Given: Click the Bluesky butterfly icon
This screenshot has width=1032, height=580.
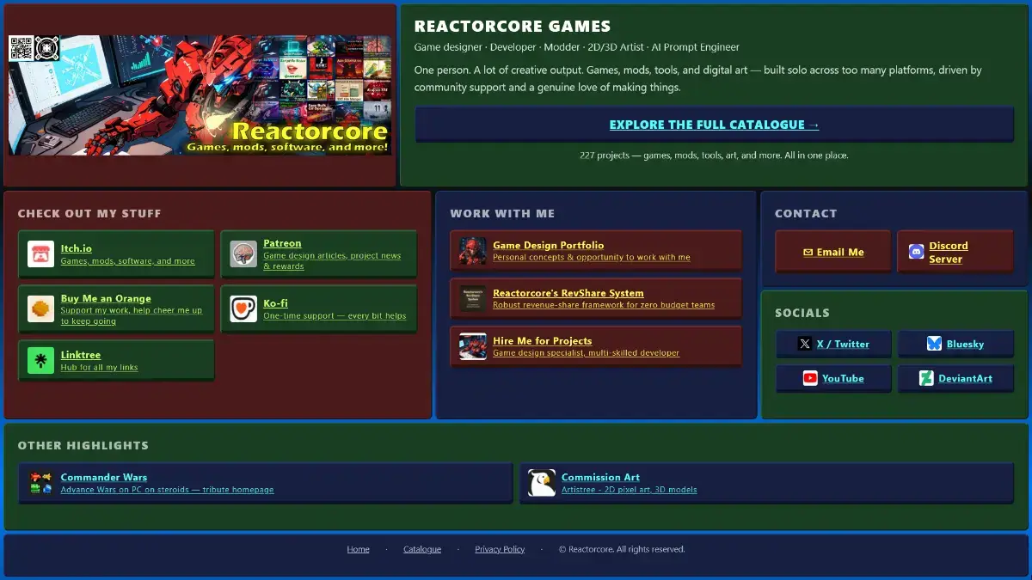Looking at the screenshot, I should (934, 344).
